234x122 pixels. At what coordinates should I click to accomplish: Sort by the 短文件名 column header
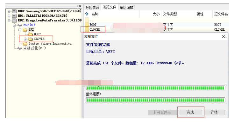pos(221,14)
